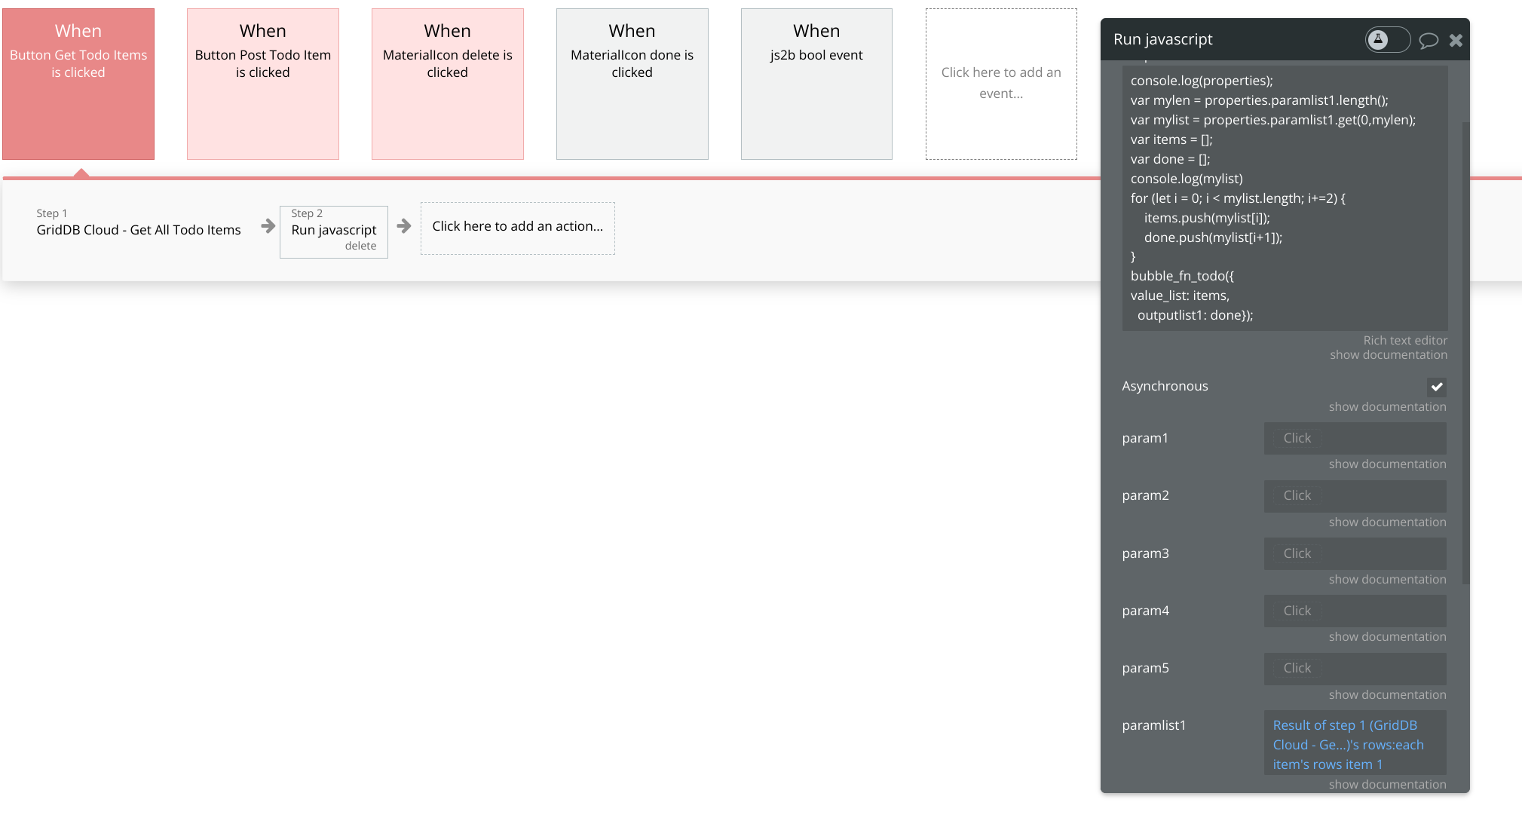Image resolution: width=1522 pixels, height=824 pixels.
Task: Select Step 1 GridDB Cloud Get All Todo Items
Action: 139,230
